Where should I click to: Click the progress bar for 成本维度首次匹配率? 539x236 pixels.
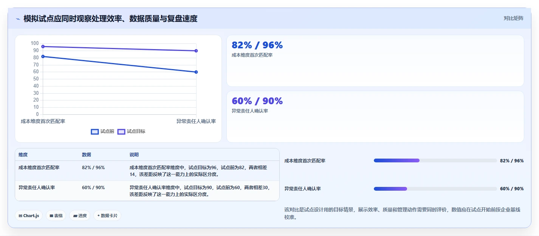coord(435,160)
